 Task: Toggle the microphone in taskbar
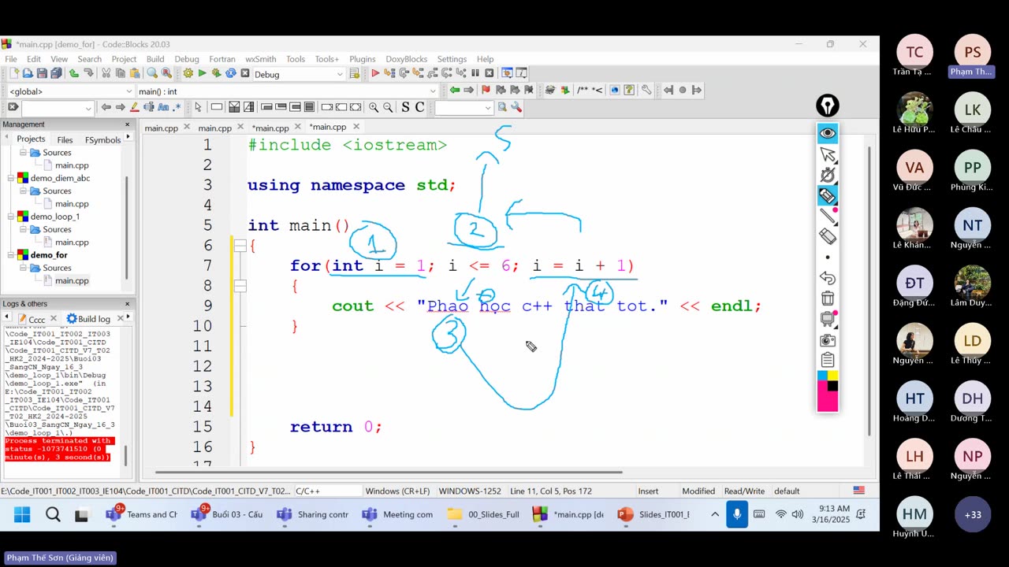737,514
